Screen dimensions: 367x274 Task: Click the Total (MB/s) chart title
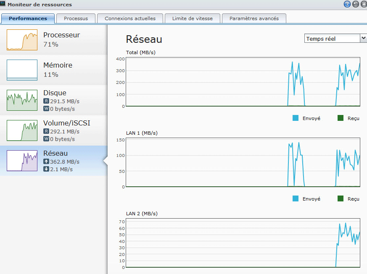pyautogui.click(x=141, y=52)
